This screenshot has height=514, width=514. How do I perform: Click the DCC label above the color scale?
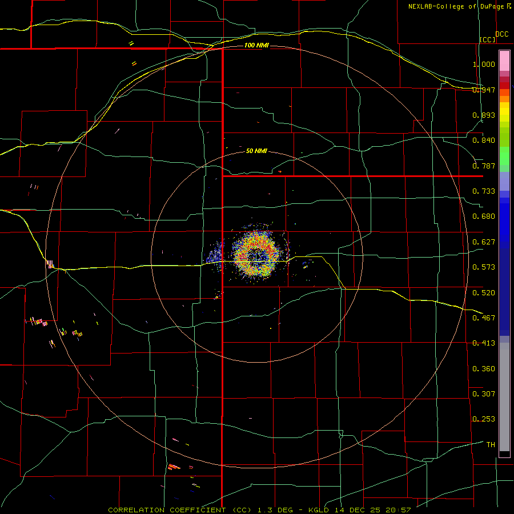pos(502,34)
